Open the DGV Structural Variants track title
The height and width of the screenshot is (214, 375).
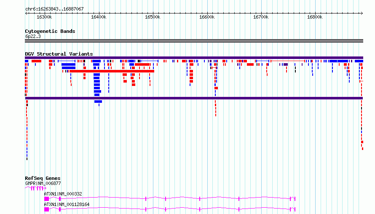(x=59, y=54)
